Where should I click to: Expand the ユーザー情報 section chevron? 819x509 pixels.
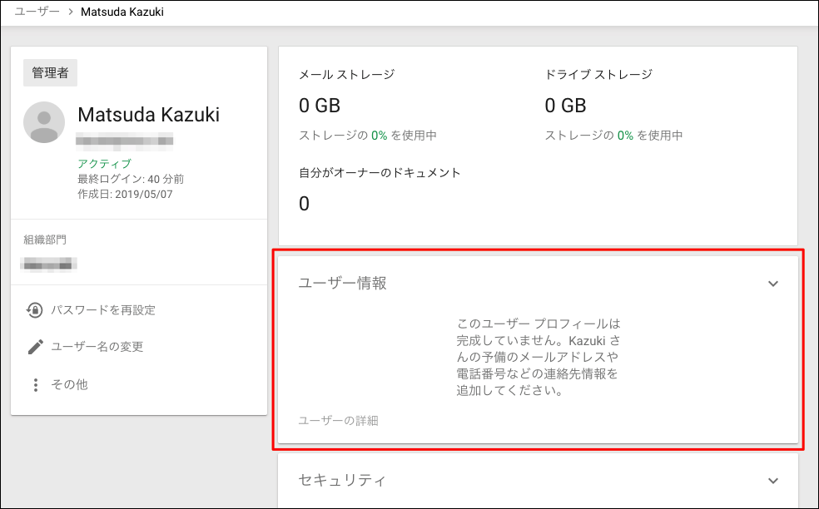pos(773,284)
